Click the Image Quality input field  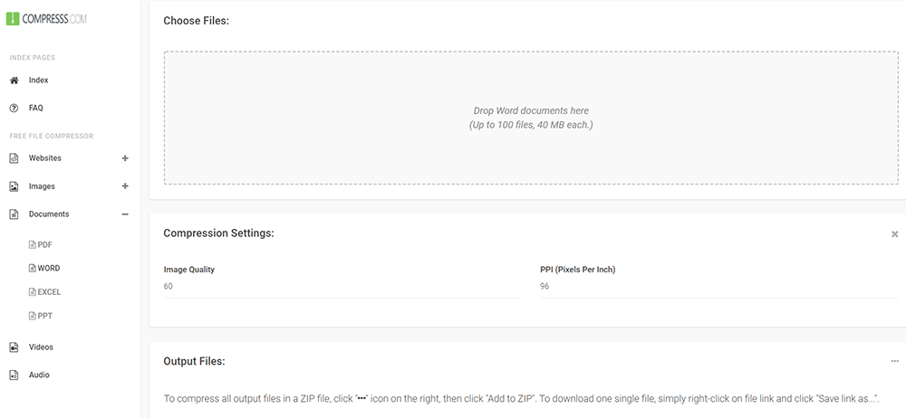(x=342, y=287)
